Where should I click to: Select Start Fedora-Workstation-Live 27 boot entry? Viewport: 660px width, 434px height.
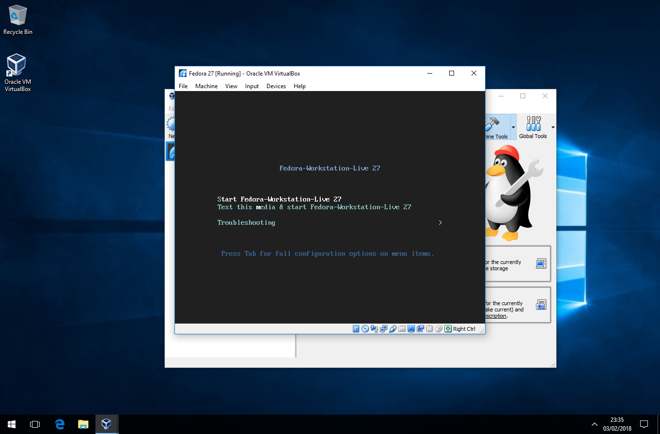coord(280,199)
